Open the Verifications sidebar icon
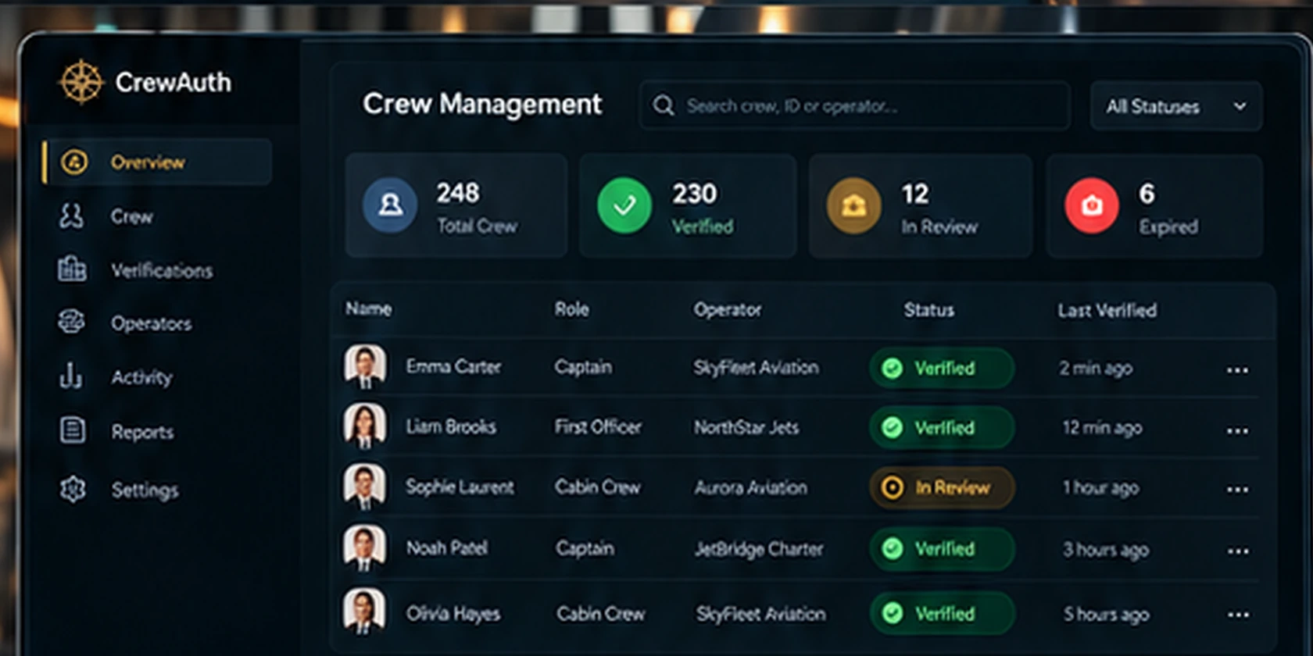This screenshot has width=1313, height=656. 72,269
